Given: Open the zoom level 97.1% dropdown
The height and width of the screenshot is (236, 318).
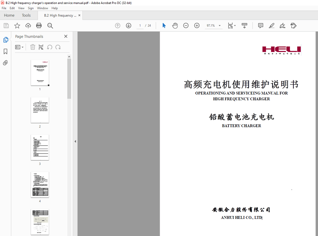Looking at the screenshot, I should [x=220, y=26].
